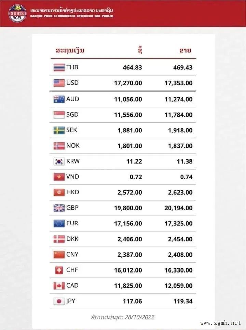Select the Canadian flag for CAD
The height and width of the screenshot is (330, 246).
pos(59,286)
